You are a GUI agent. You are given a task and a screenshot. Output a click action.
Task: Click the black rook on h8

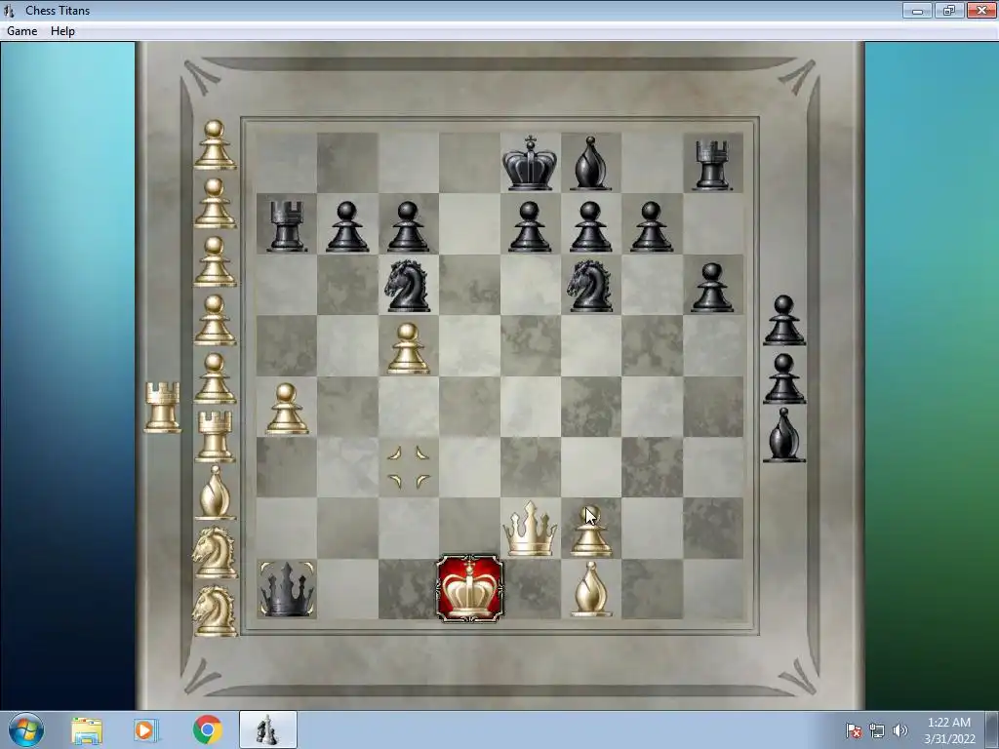tap(712, 166)
